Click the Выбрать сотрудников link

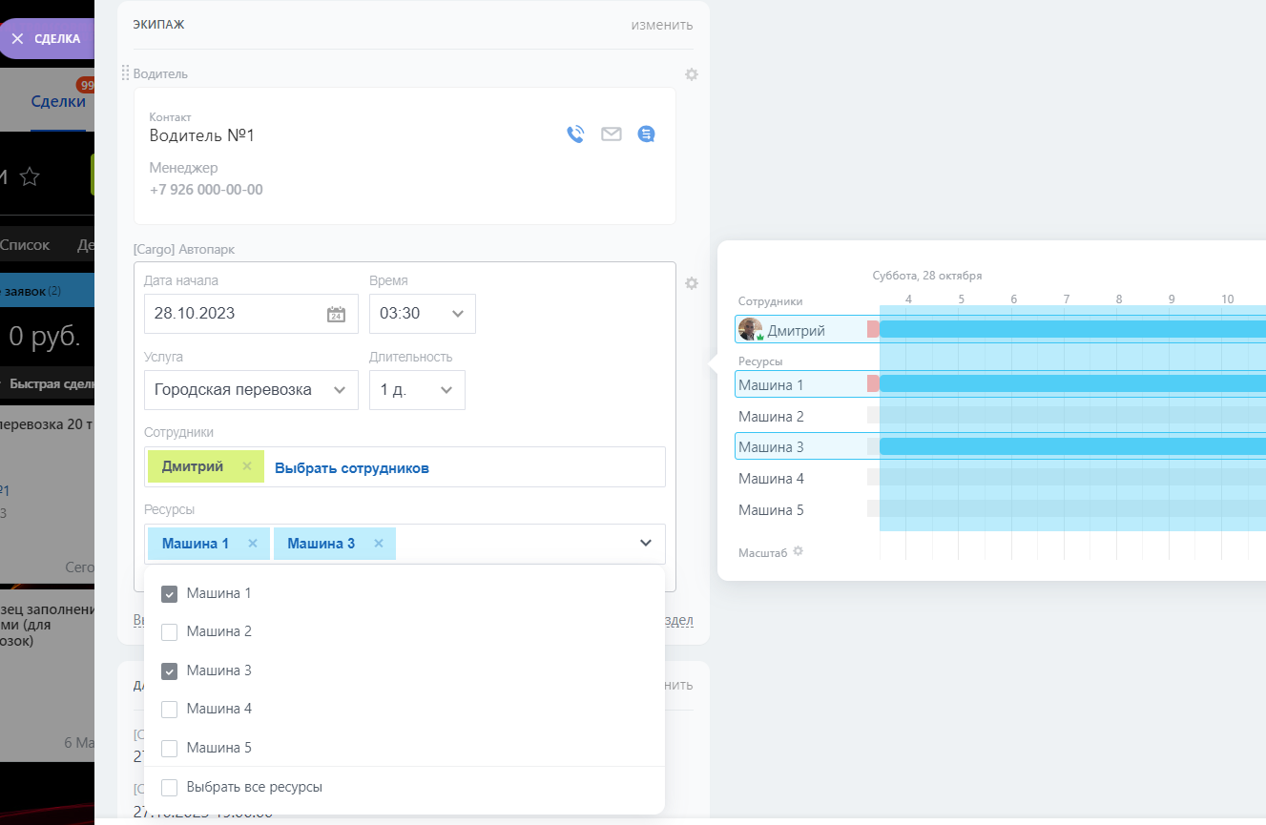click(x=351, y=468)
